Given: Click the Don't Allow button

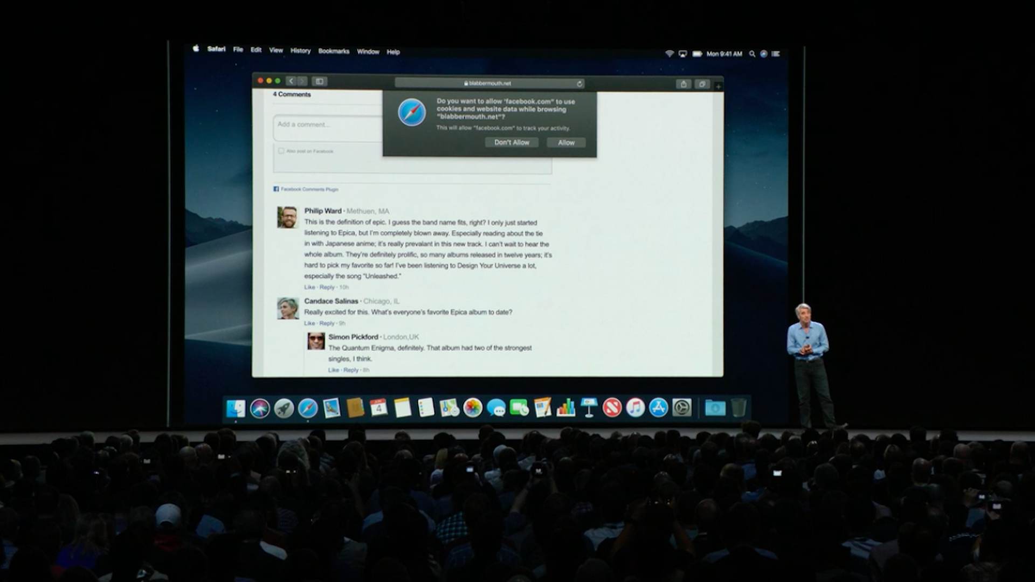Looking at the screenshot, I should pyautogui.click(x=512, y=142).
